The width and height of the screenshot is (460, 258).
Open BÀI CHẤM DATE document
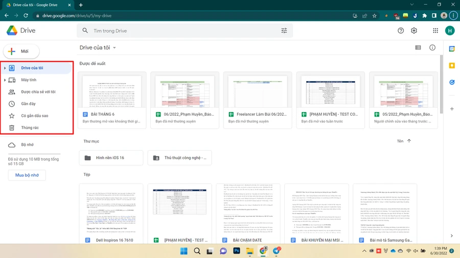click(x=248, y=214)
